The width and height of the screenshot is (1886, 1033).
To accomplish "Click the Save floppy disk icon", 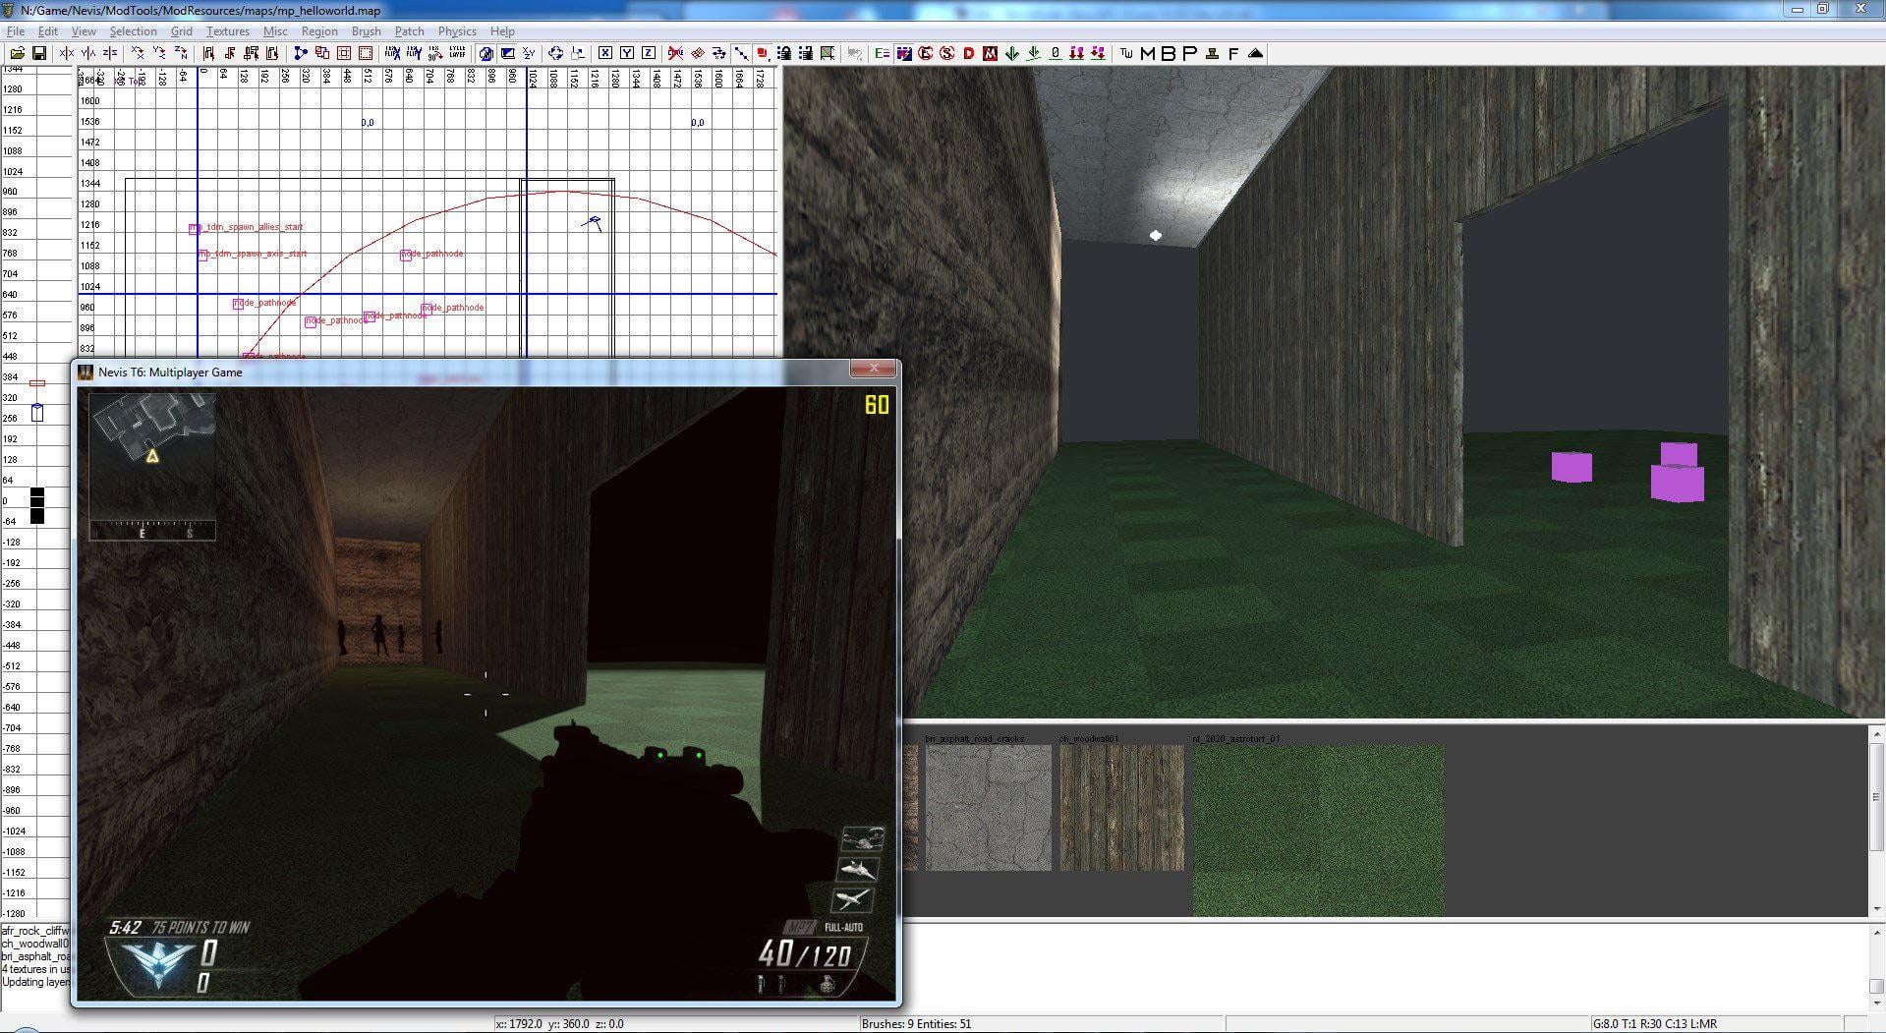I will coord(39,53).
